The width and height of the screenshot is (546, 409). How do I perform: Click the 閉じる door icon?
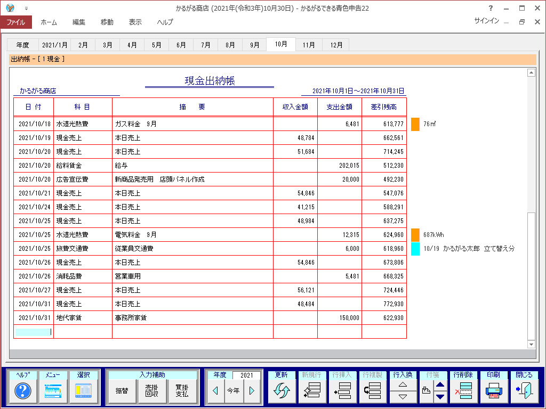click(524, 391)
